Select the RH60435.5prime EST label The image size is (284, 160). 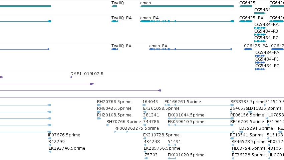pyautogui.click(x=114, y=108)
